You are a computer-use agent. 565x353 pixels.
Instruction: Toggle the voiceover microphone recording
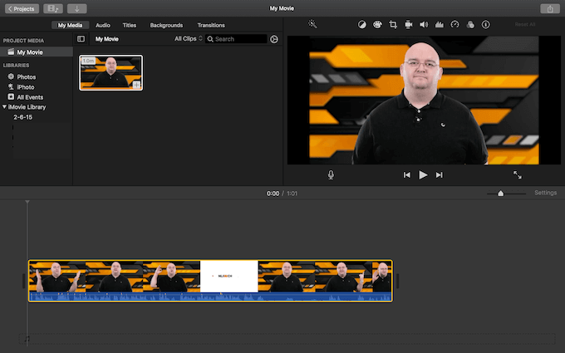click(x=331, y=175)
